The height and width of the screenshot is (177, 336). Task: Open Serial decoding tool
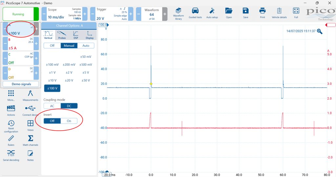pyautogui.click(x=11, y=156)
